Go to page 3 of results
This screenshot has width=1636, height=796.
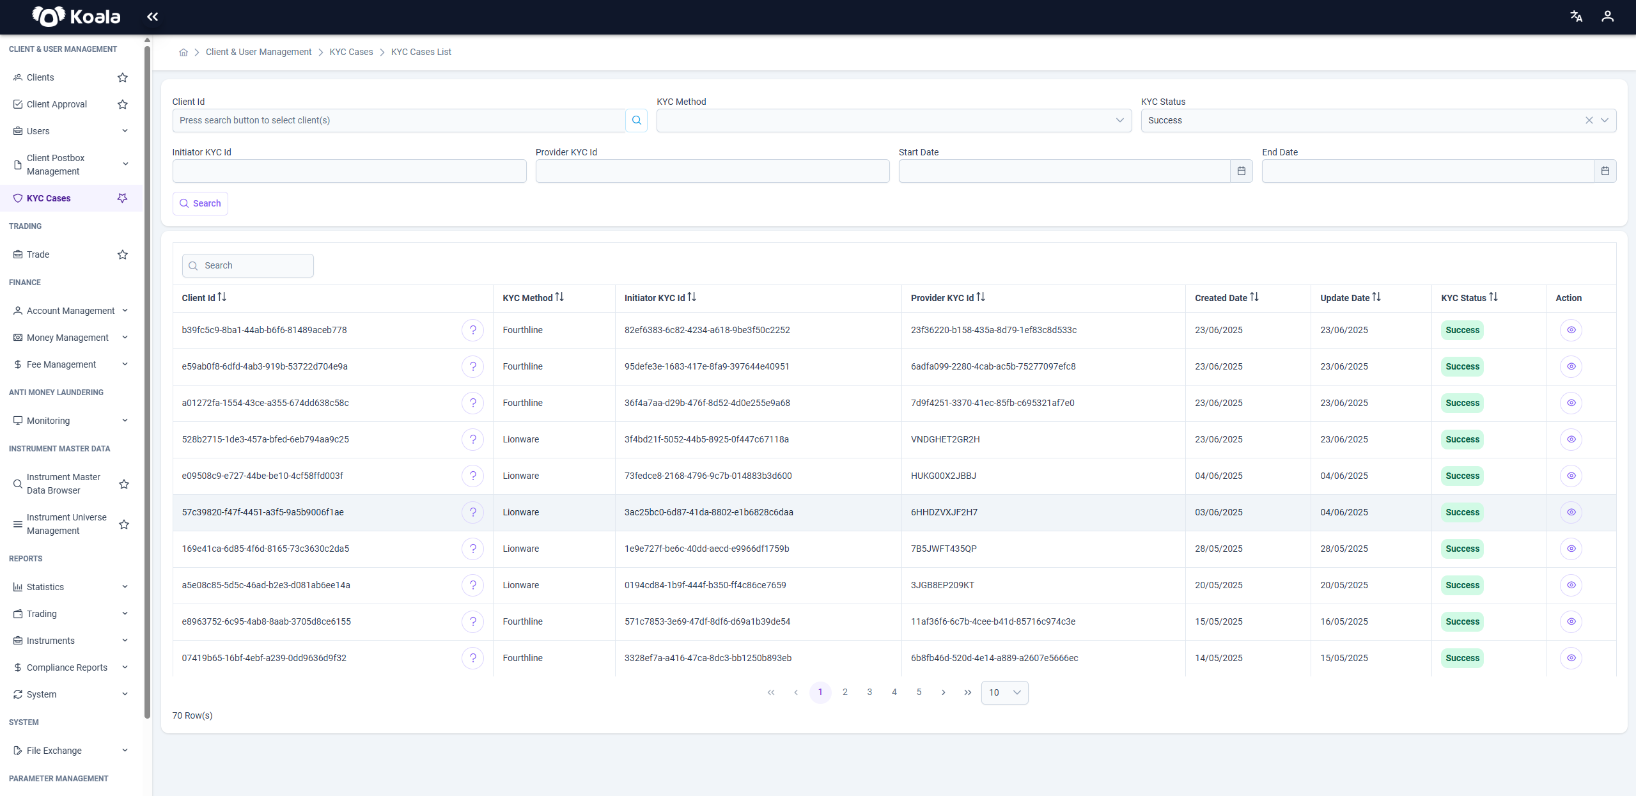pos(869,692)
